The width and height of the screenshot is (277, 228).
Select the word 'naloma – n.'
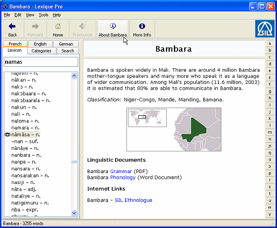[x=25, y=121]
